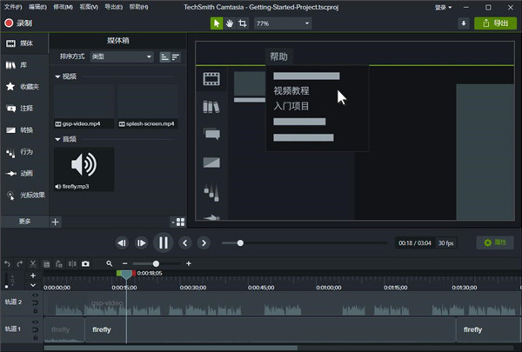Switch media bin to ascending sort order

[164, 56]
